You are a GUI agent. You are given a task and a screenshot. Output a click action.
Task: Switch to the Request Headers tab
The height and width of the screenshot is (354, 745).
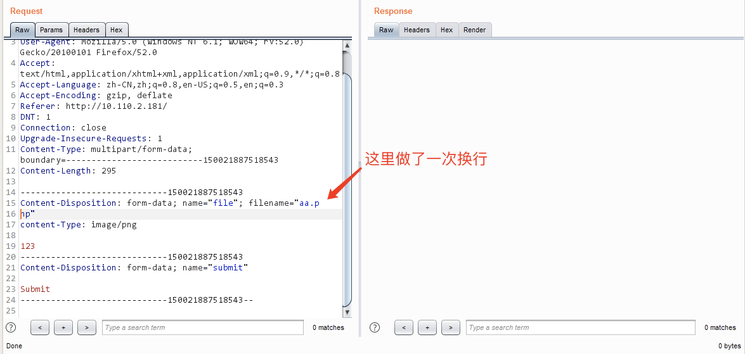coord(86,29)
